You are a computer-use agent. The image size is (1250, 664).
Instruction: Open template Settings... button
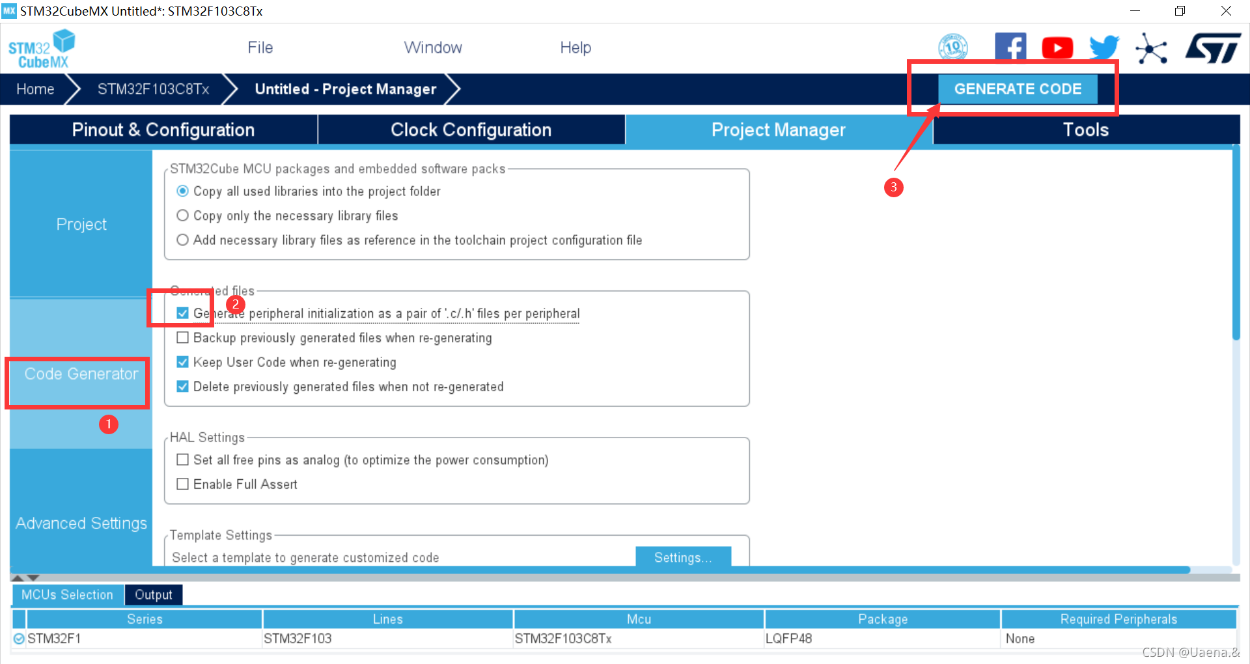683,557
